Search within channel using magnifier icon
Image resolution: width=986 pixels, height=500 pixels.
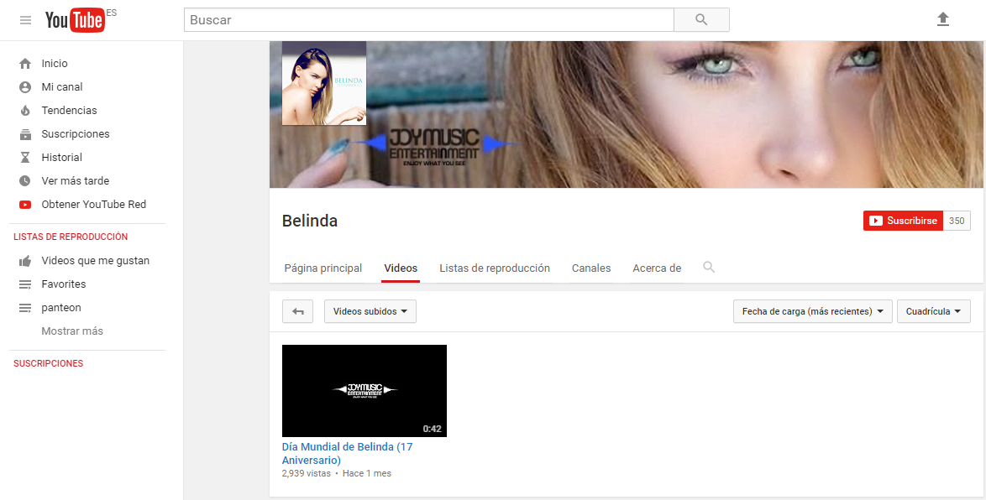coord(709,268)
